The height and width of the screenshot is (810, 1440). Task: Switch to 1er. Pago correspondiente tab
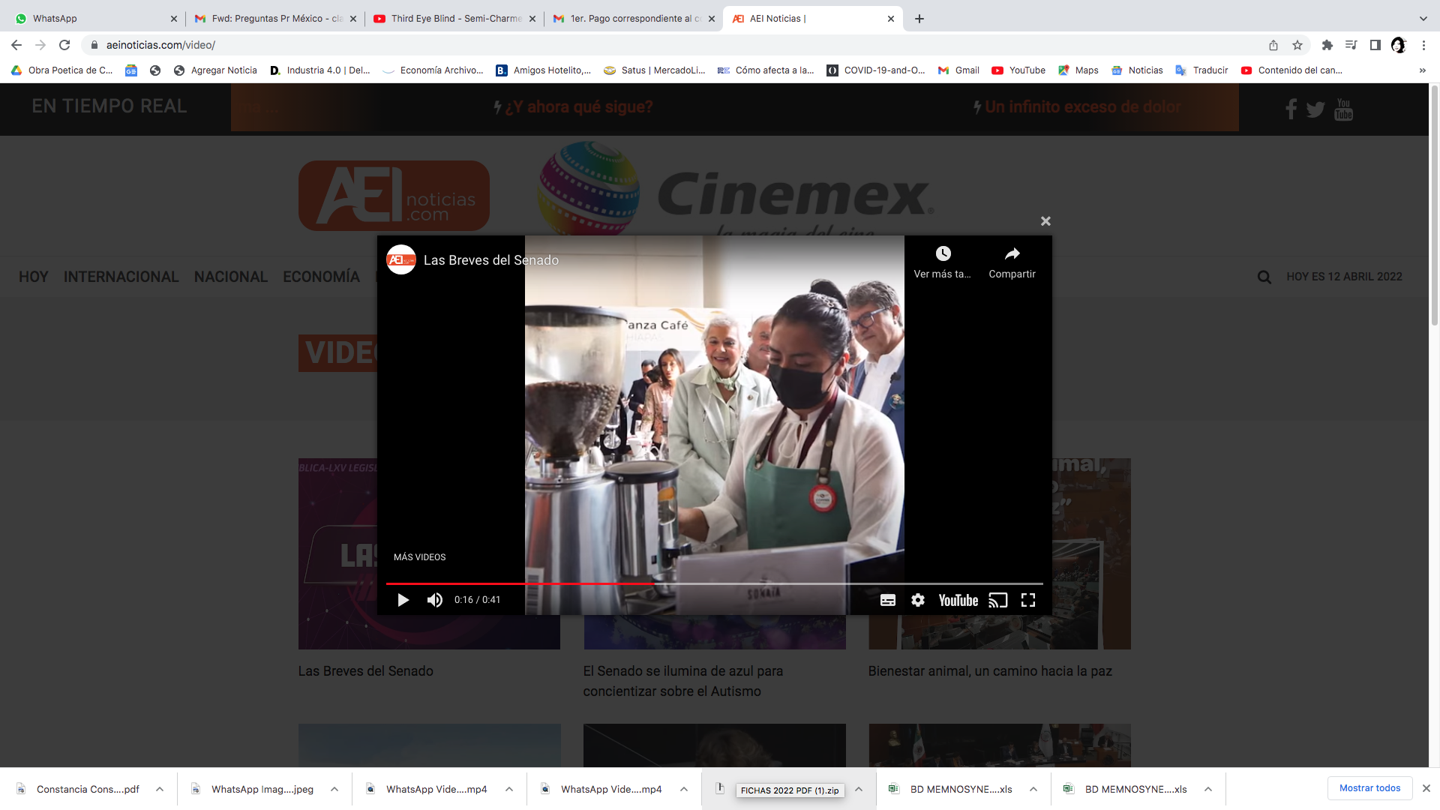634,19
